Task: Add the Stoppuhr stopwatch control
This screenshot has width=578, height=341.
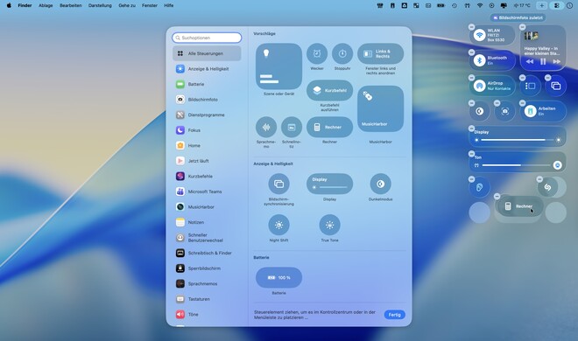Action: click(342, 53)
